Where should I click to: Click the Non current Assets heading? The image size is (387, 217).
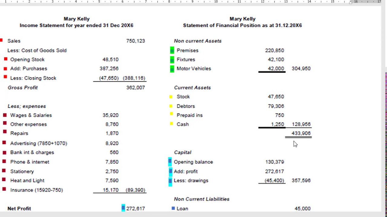(x=198, y=41)
